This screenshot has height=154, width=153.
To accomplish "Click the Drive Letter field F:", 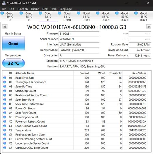I will coord(79,55).
